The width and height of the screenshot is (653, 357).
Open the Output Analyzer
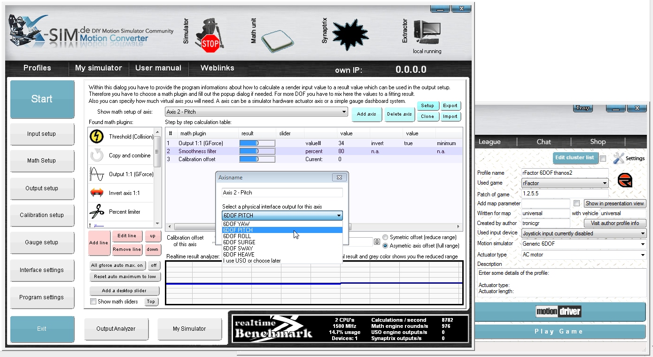coord(117,329)
